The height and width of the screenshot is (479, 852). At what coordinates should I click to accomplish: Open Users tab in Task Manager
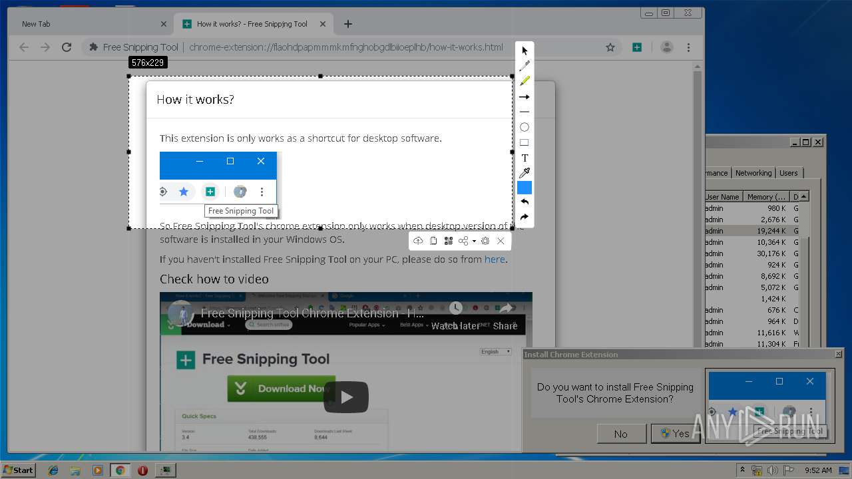(x=789, y=173)
